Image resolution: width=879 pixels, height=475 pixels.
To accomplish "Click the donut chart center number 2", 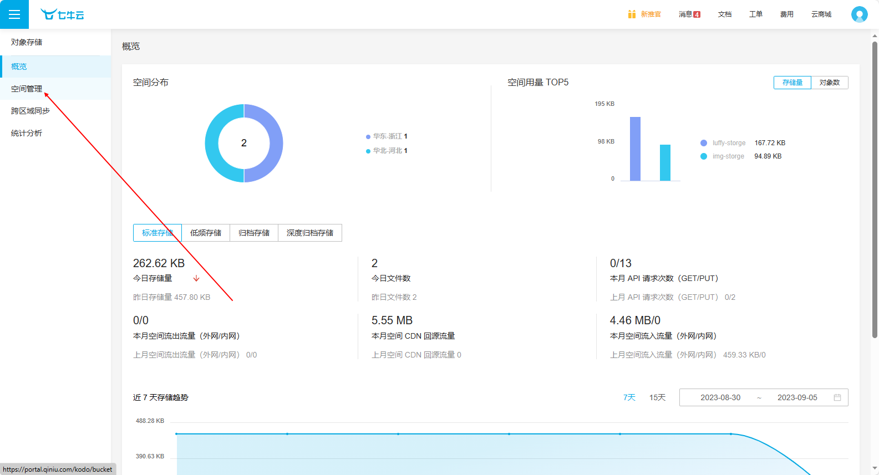I will [244, 143].
